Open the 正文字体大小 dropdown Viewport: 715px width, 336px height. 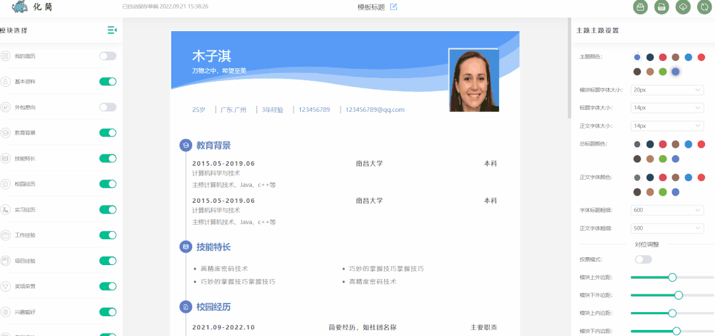(667, 126)
